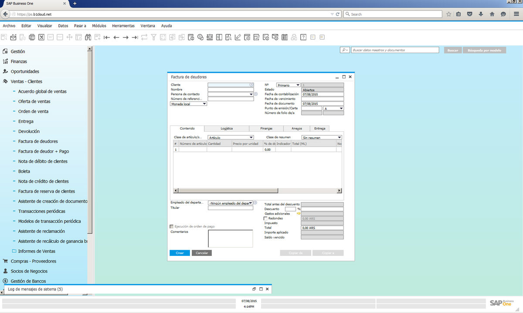This screenshot has height=313, width=523.
Task: Click the Cliente input field
Action: [231, 85]
